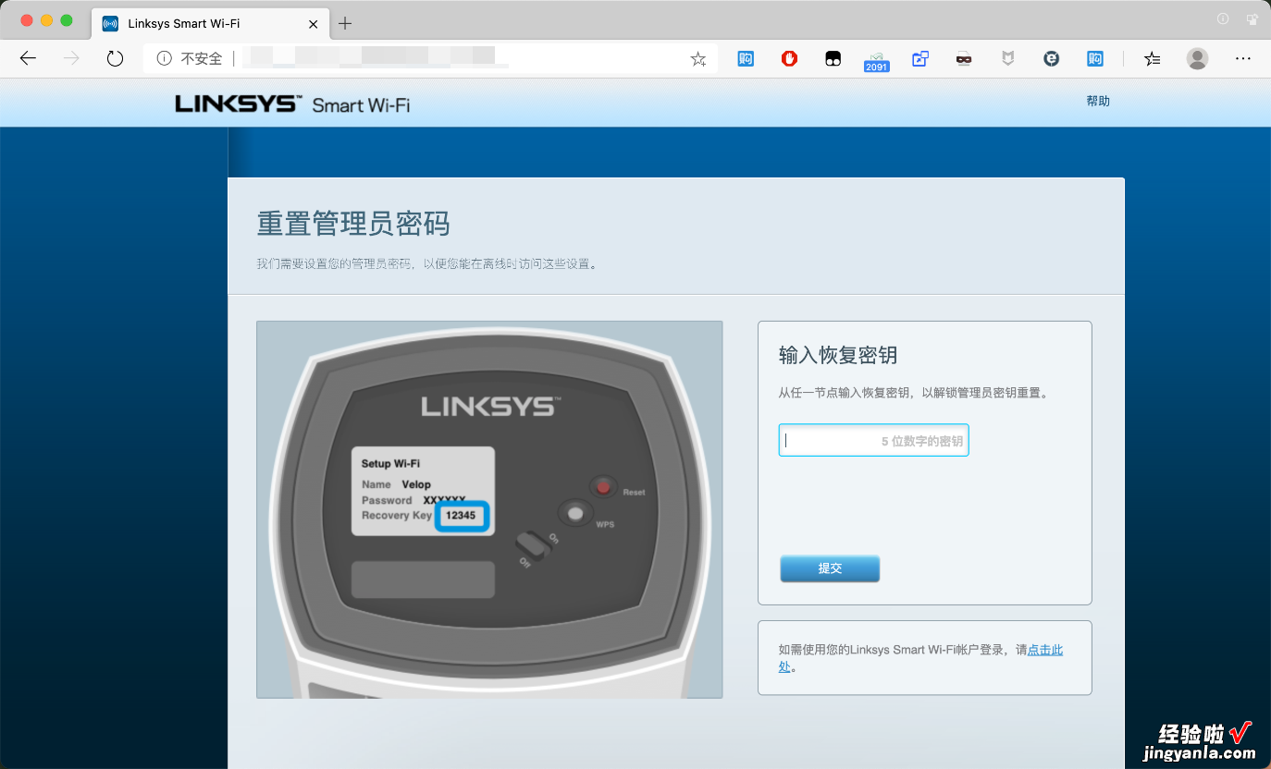The height and width of the screenshot is (769, 1271).
Task: Open the mail extension showing 2091
Action: tap(876, 61)
